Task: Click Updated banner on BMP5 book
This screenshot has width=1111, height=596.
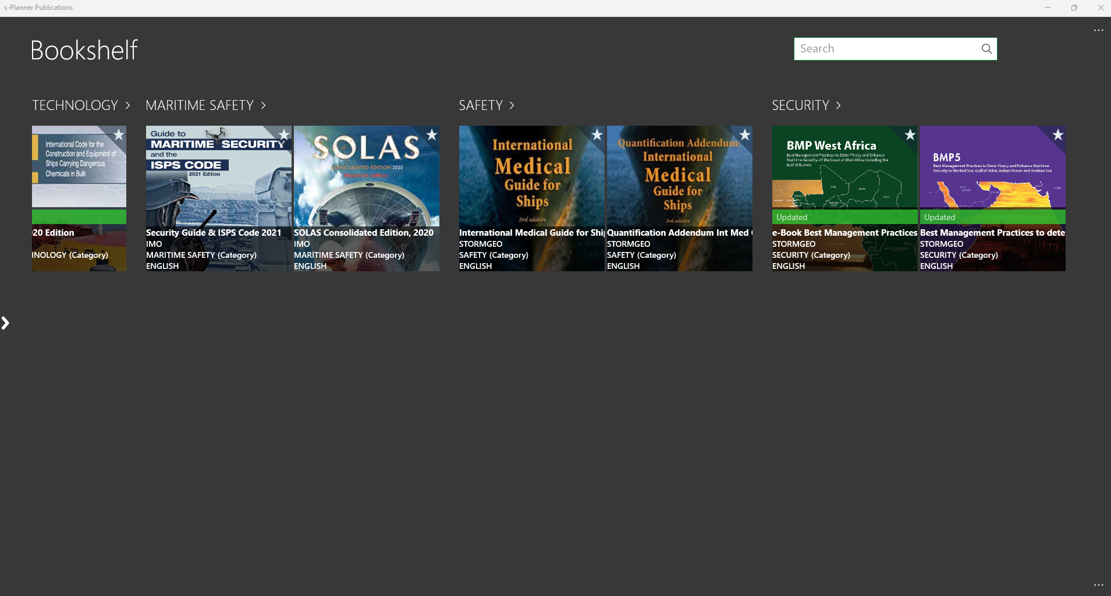Action: click(993, 217)
